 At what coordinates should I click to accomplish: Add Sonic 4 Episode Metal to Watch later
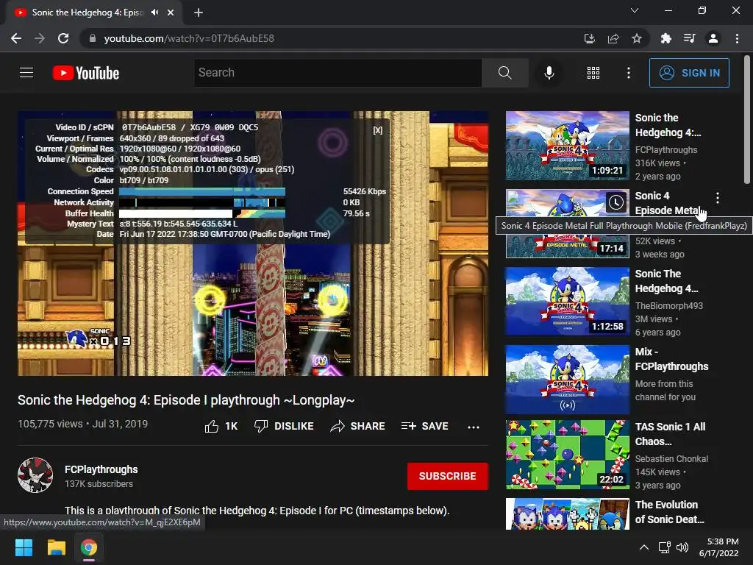coord(616,202)
